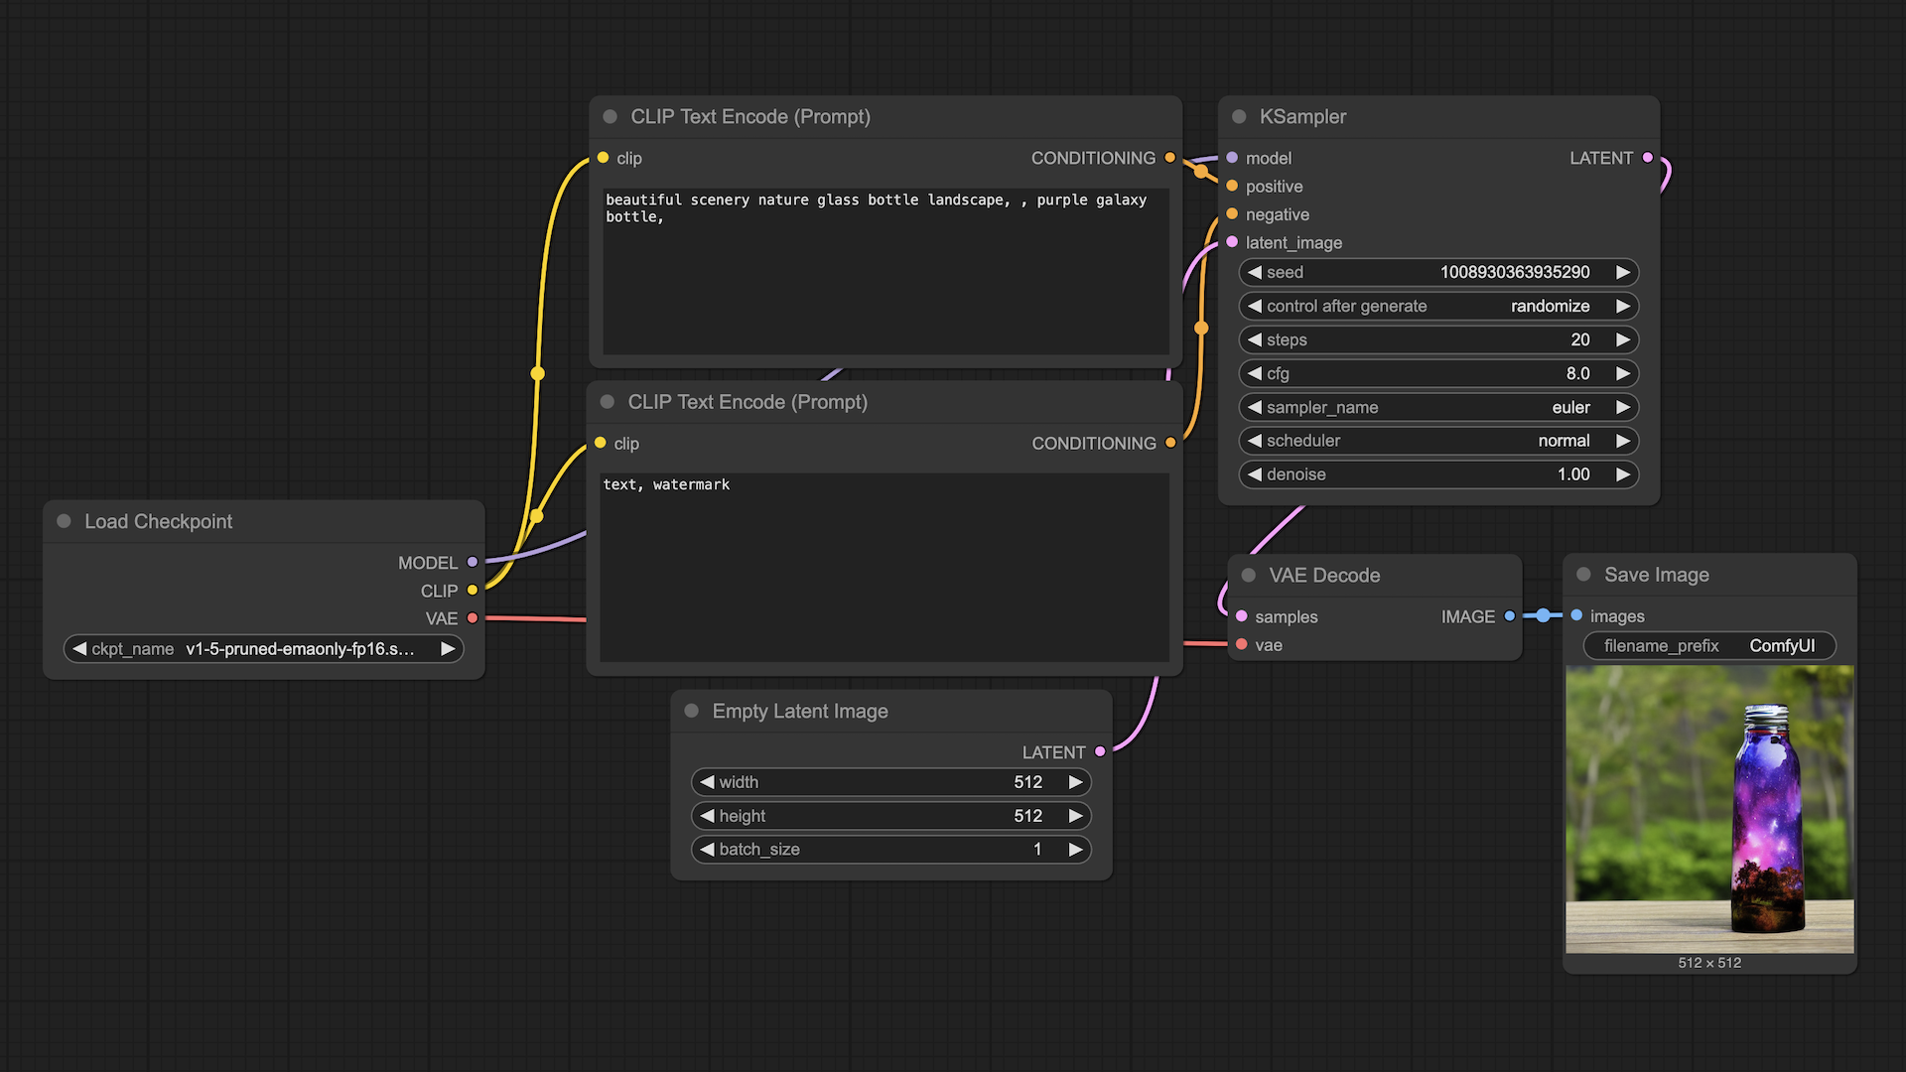1906x1072 pixels.
Task: Decrease height with the left arrow
Action: tap(707, 816)
